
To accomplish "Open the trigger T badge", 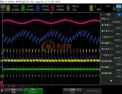I will [91, 8].
